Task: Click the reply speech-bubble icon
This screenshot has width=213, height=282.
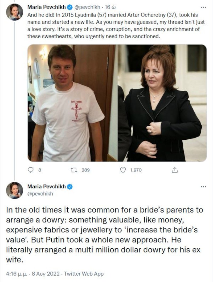Action: (31, 170)
